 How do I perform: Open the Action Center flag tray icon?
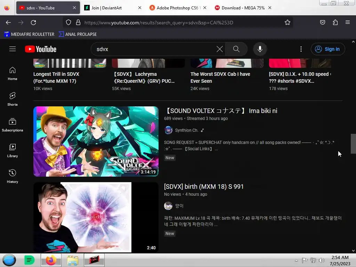305,260
